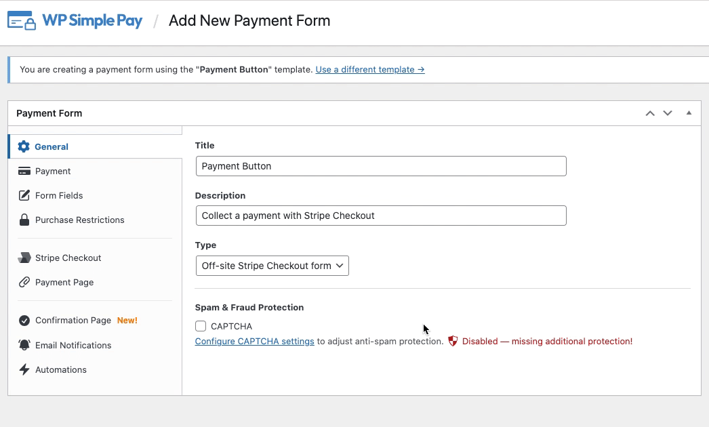The image size is (709, 427).
Task: Click the Form Fields pencil icon
Action: click(24, 196)
